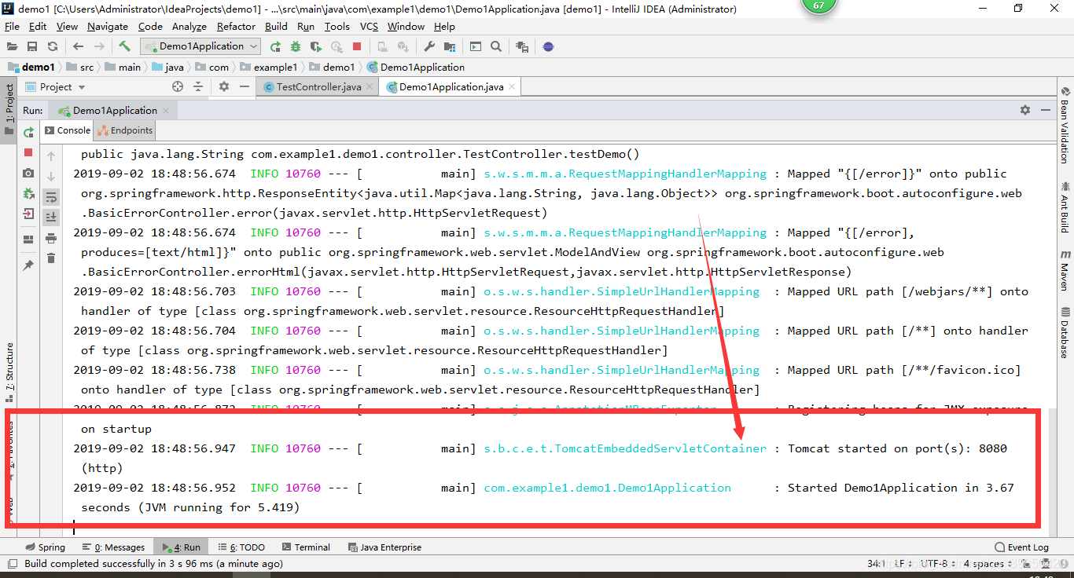
Task: Change line separator LF in status bar
Action: (903, 564)
